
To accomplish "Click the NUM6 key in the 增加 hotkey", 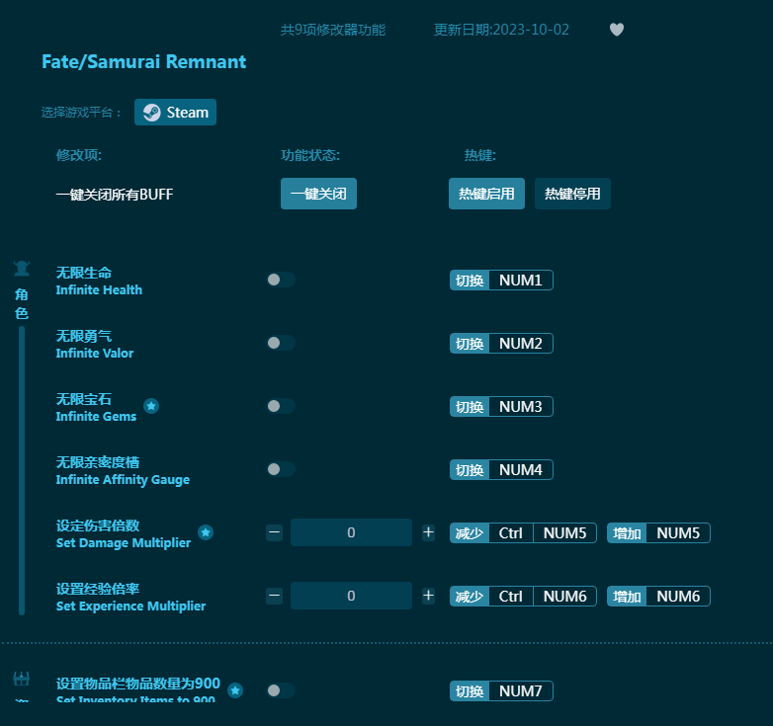I will tap(678, 596).
